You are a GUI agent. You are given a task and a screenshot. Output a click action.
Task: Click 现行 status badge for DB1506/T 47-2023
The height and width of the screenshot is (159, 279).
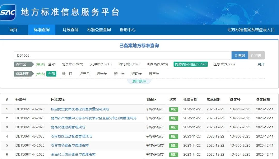(174, 127)
